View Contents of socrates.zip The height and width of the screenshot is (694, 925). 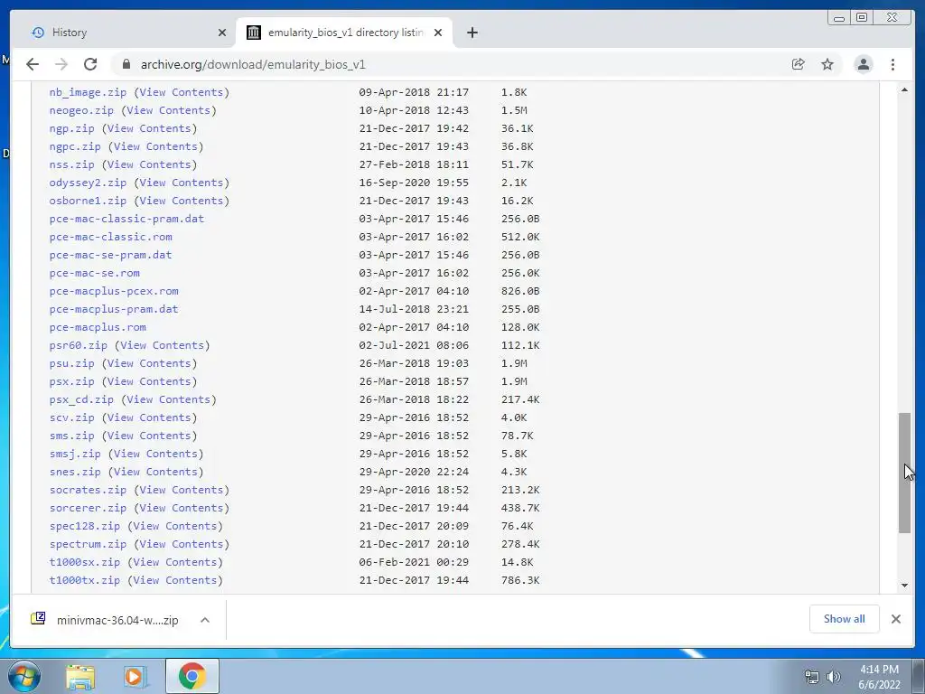coord(182,490)
